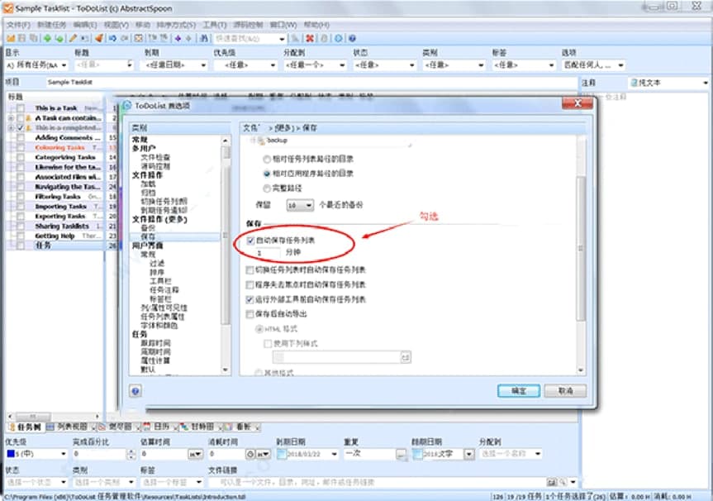Screen dimensions: 713x501
Task: Uncheck 运行外部工具前自动保存 checkbox
Action: click(250, 299)
